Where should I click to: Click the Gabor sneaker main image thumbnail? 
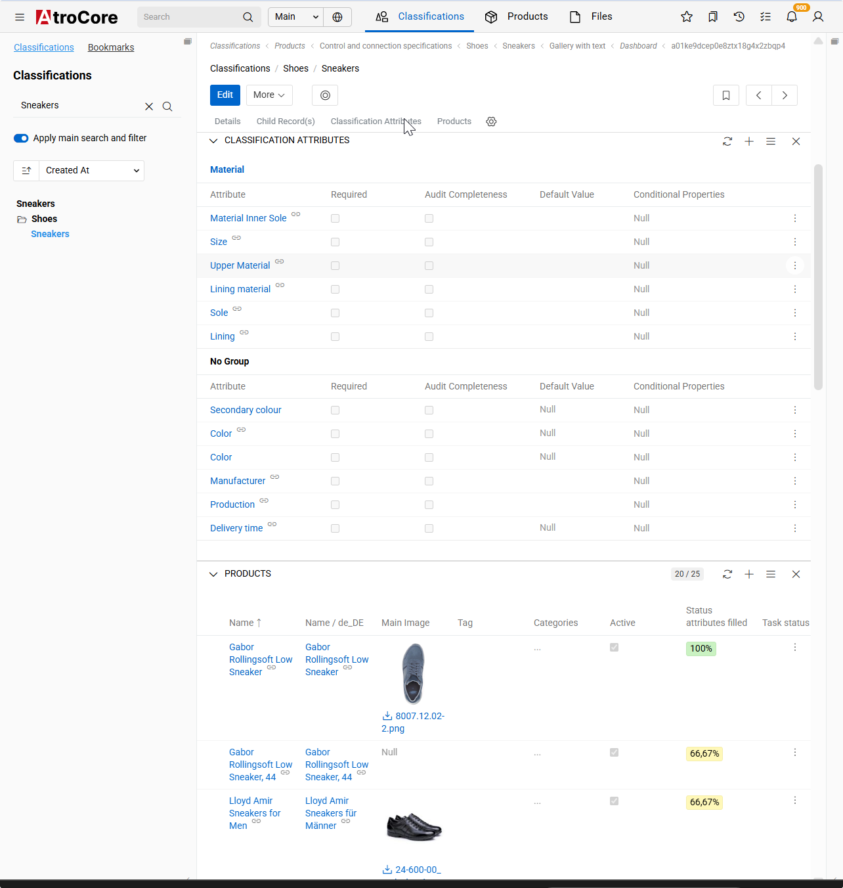pyautogui.click(x=413, y=673)
